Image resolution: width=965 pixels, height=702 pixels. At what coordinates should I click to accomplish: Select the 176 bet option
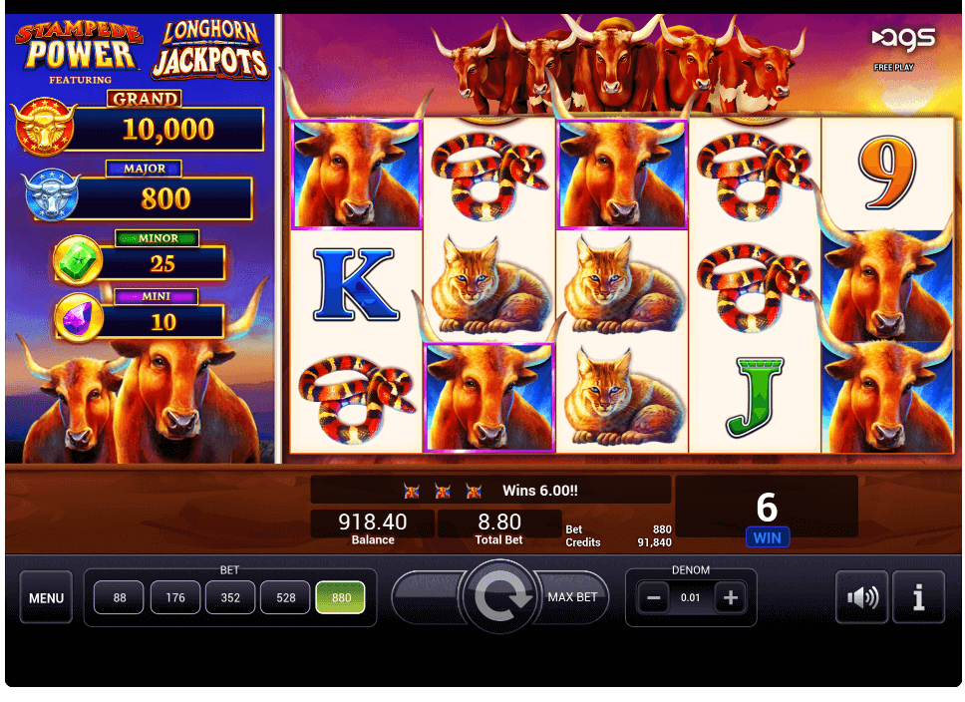point(175,597)
